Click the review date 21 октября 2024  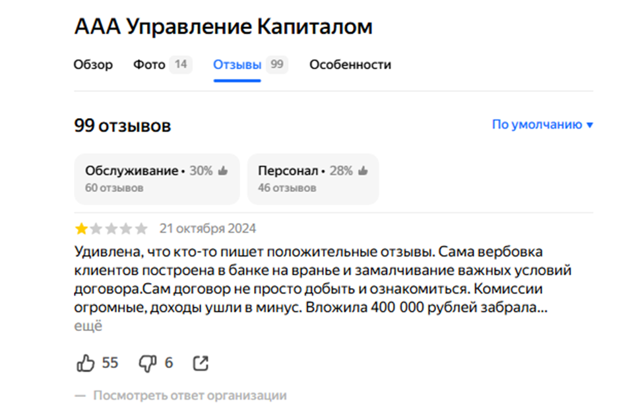[208, 228]
